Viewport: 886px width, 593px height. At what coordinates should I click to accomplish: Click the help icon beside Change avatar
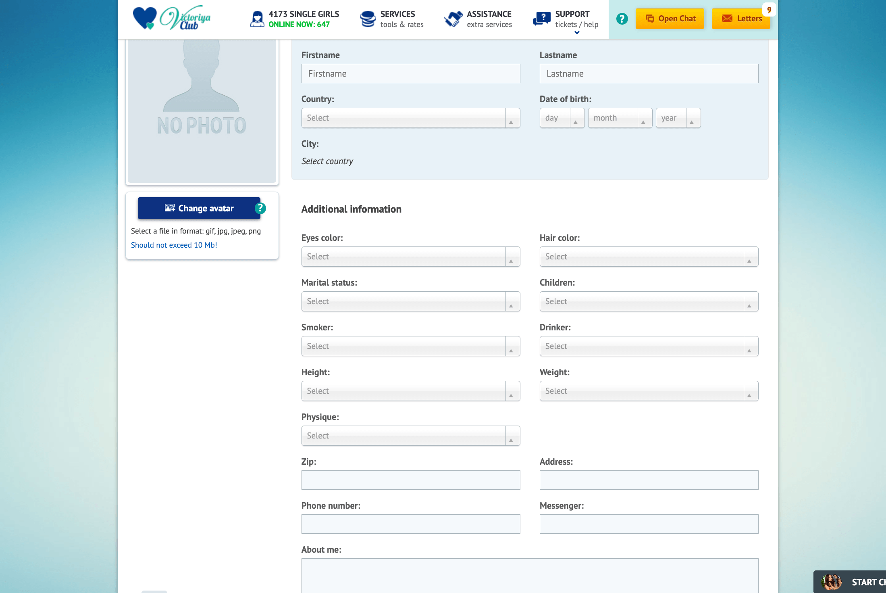(x=260, y=208)
